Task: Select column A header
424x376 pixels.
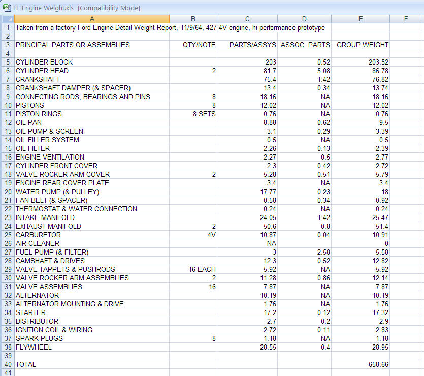Action: (92, 18)
